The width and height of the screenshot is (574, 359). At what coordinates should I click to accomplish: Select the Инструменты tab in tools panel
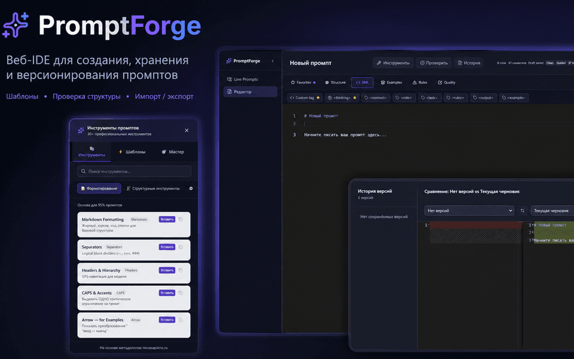[x=91, y=151]
